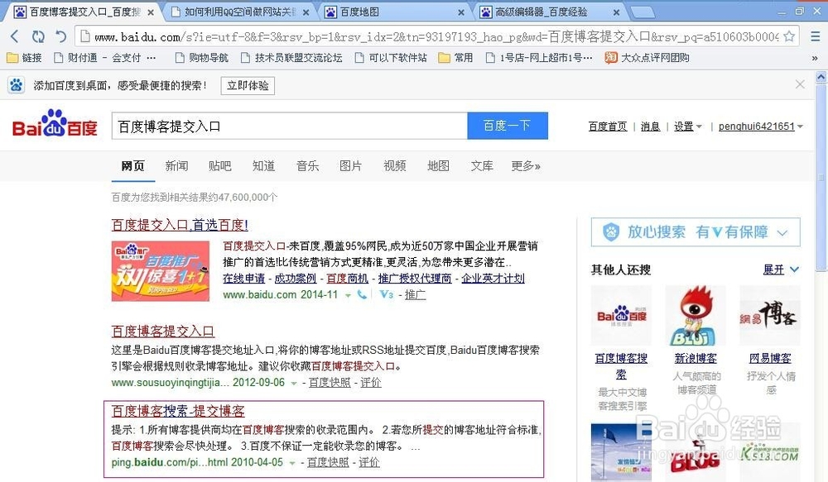Close the 百度地图 tab
Image resolution: width=828 pixels, height=482 pixels.
click(x=461, y=12)
